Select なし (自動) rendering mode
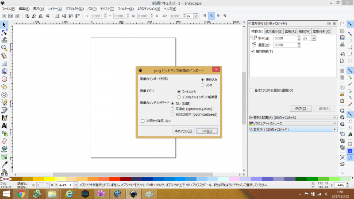Viewport: 354px width, 199px height. coord(173,104)
